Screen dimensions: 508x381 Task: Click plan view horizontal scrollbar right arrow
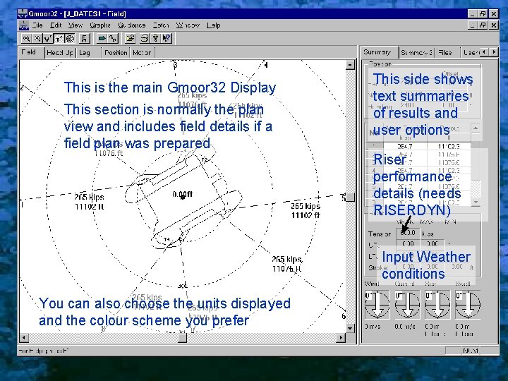click(341, 337)
